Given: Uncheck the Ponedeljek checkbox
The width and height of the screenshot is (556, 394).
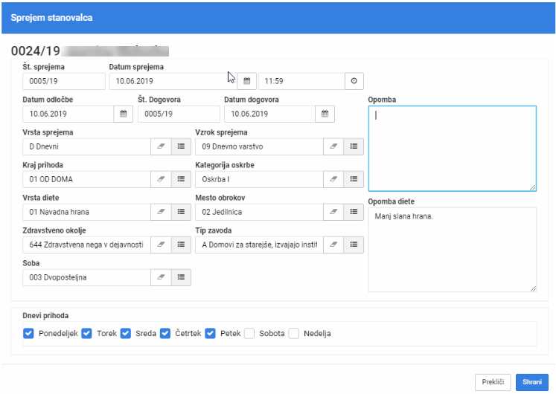Looking at the screenshot, I should [28, 334].
